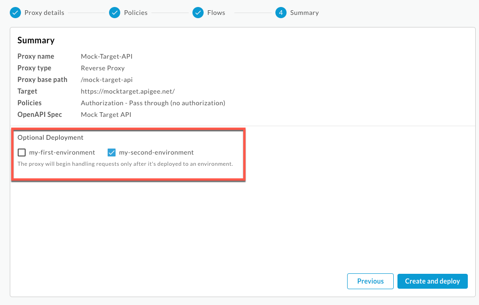The height and width of the screenshot is (305, 479).
Task: Click the mocktarget.apigee.net target URL
Action: pos(128,91)
